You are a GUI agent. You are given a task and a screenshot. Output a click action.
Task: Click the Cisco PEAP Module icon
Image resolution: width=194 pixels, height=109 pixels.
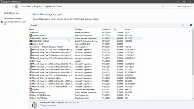pyautogui.click(x=31, y=98)
